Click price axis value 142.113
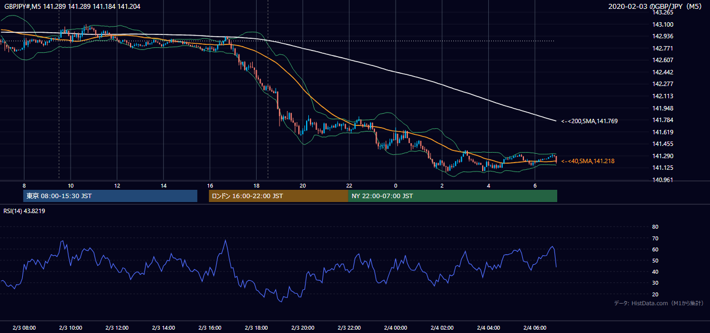 [x=663, y=96]
